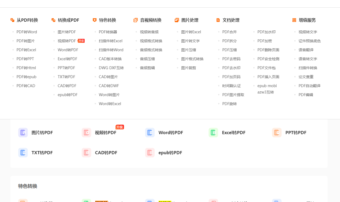Open the 增值服务 menu heading
Image resolution: width=340 pixels, height=202 pixels.
[307, 20]
